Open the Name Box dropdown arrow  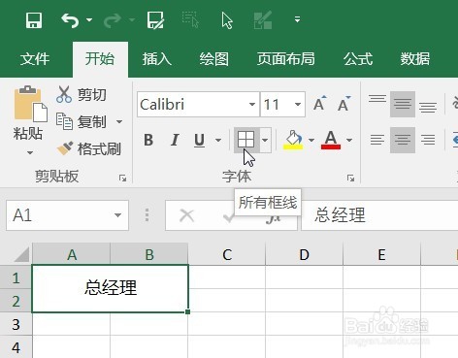118,215
